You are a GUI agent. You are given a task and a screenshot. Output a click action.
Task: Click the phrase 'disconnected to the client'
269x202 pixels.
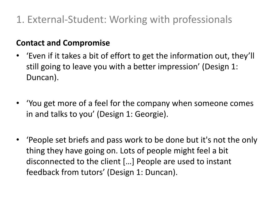[x=74, y=161]
